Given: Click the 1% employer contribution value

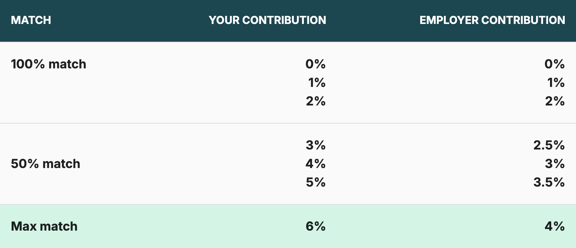Looking at the screenshot, I should tap(557, 83).
